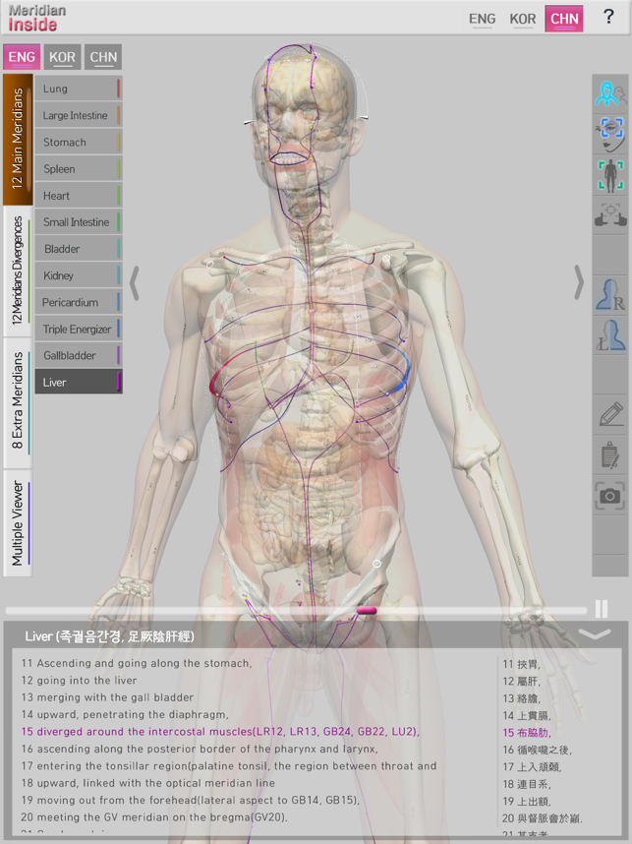Toggle ENG language in the left panel
This screenshot has width=632, height=844.
coord(21,57)
